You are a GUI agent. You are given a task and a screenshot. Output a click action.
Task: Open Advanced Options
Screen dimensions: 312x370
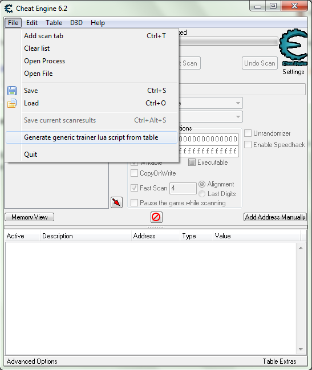pyautogui.click(x=32, y=361)
